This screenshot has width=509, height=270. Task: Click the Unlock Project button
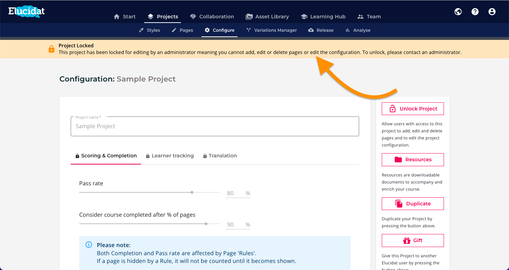coord(413,109)
